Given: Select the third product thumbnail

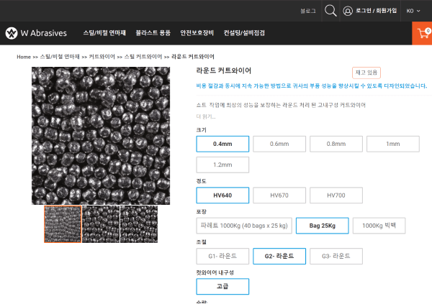Looking at the screenshot, I should pos(139,223).
